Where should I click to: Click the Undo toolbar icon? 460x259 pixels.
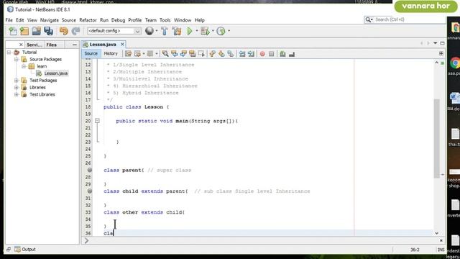point(64,31)
